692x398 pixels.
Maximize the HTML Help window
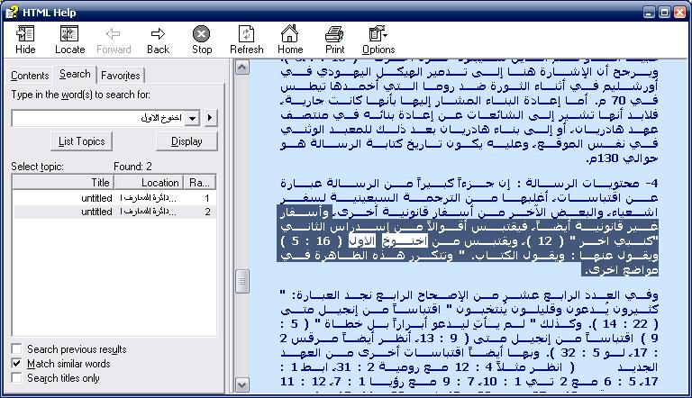[664, 12]
